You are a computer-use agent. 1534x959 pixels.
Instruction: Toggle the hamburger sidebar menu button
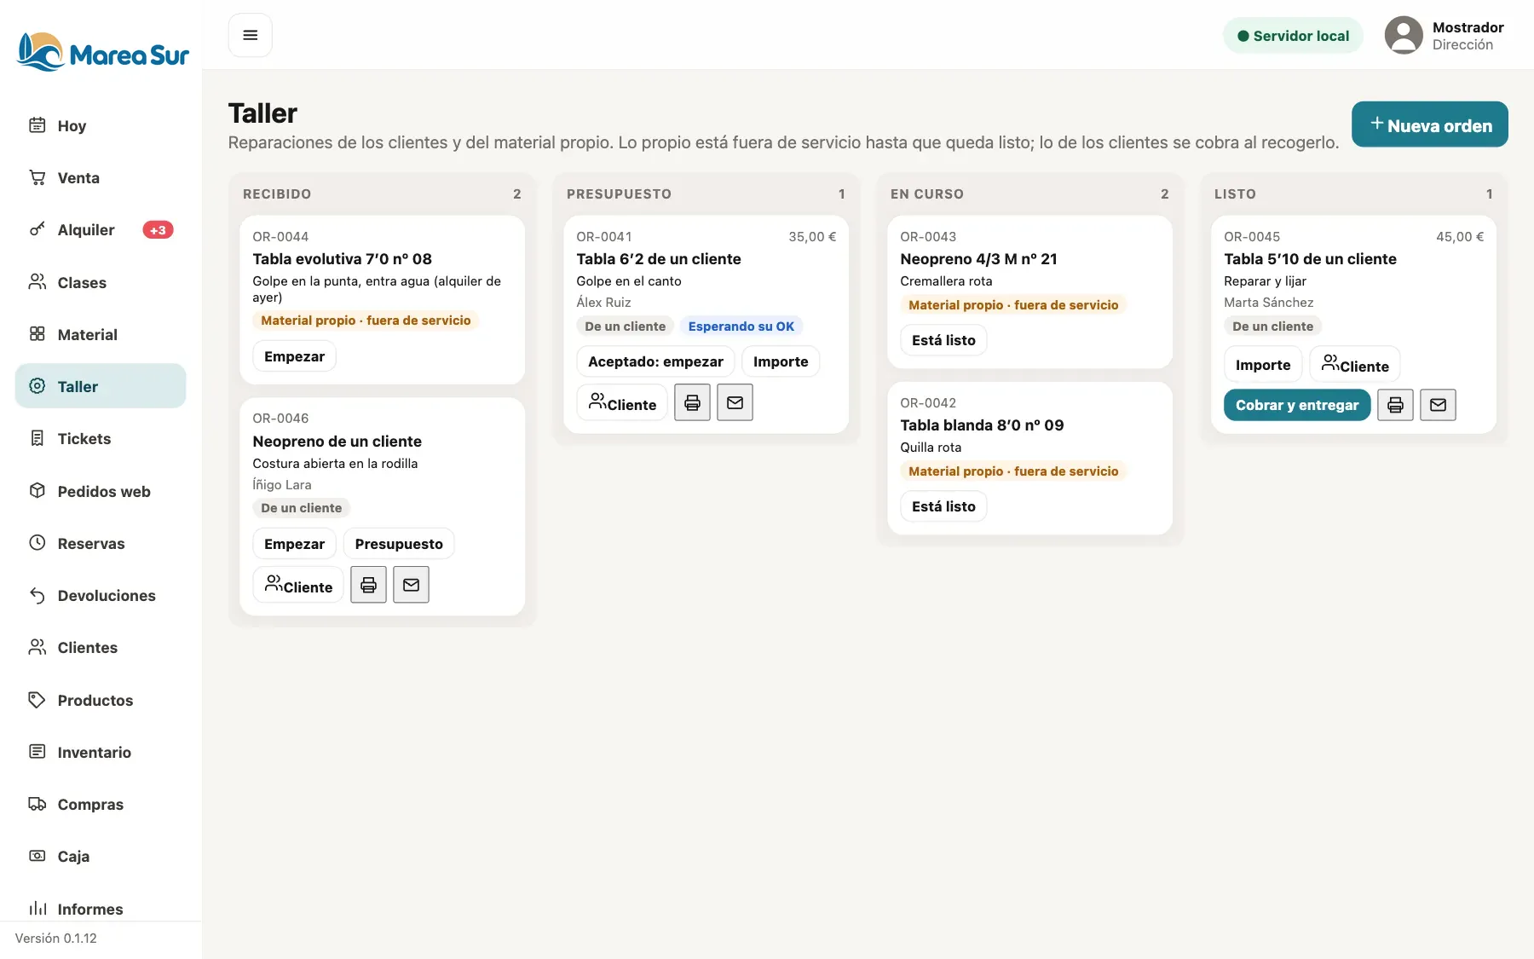(250, 35)
